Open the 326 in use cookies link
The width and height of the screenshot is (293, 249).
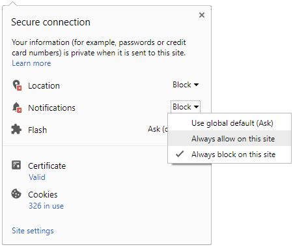click(46, 206)
